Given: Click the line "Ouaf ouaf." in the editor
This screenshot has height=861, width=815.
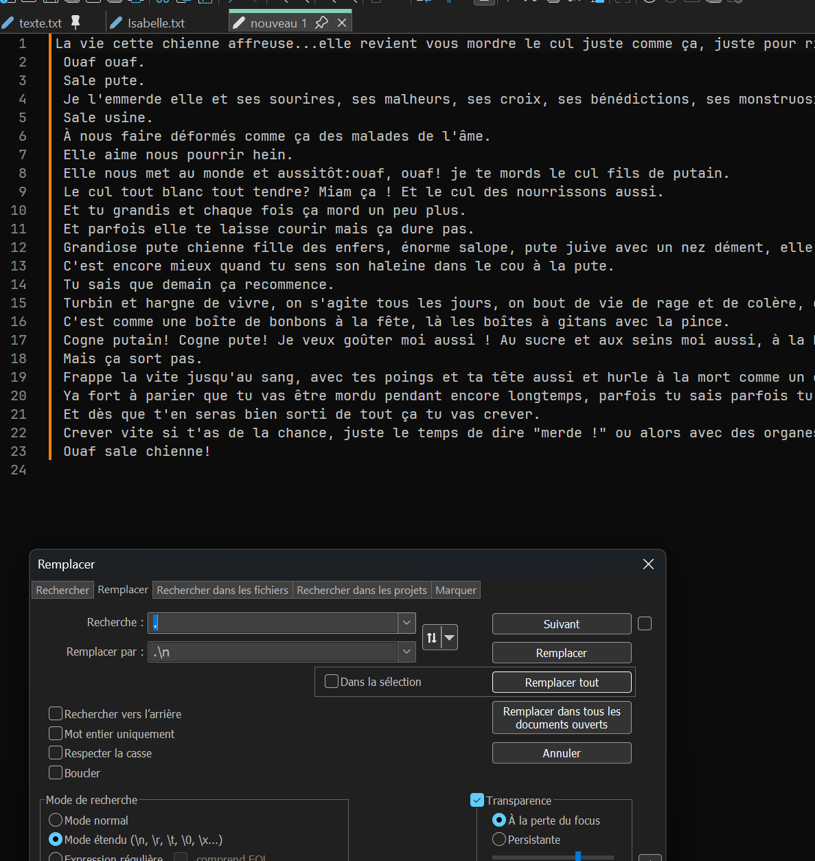Looking at the screenshot, I should [x=104, y=62].
